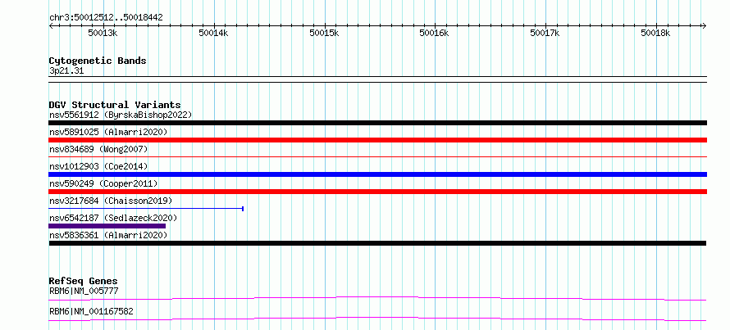Click the magenta RBM6|NM_001167582 transcript line
730x330 pixels.
pos(377,319)
